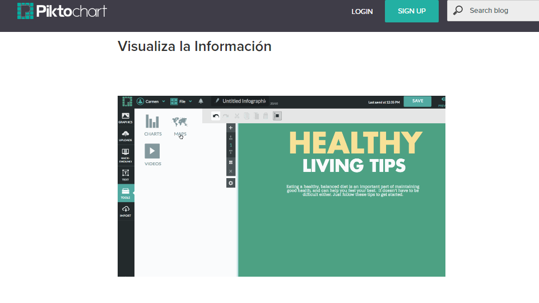
Task: Open block settings gear icon
Action: coord(231,183)
